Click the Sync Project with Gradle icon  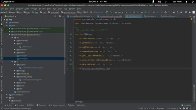click(174, 12)
